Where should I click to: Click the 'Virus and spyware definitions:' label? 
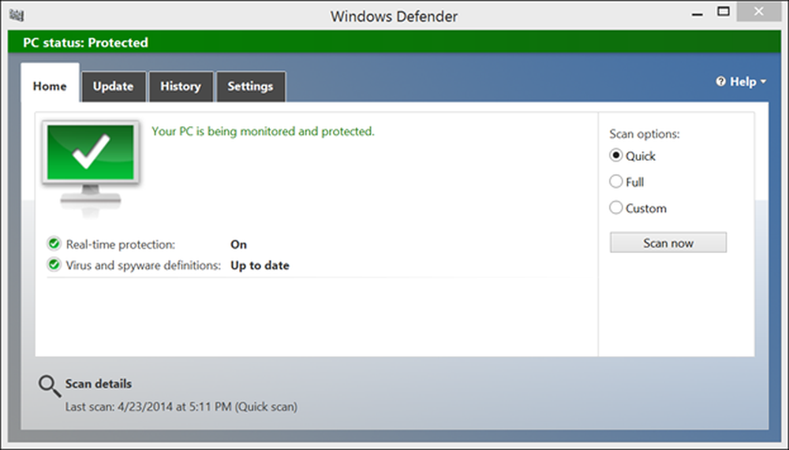coord(144,266)
